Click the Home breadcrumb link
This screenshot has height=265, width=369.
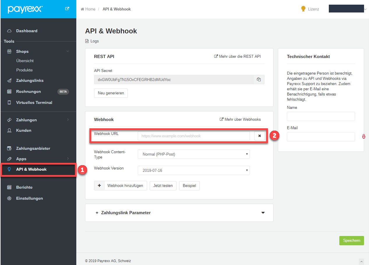pyautogui.click(x=90, y=9)
